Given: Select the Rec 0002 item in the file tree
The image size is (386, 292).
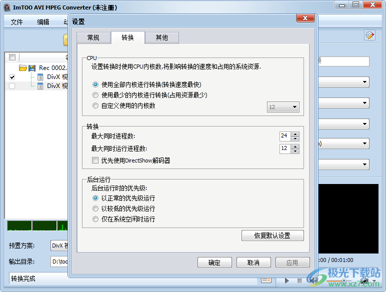Looking at the screenshot, I should (x=52, y=67).
